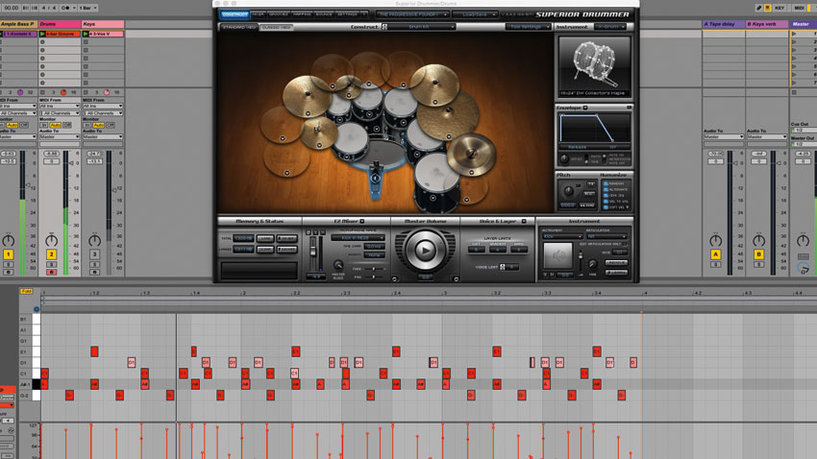817x459 pixels.
Task: Click the snare drum in the kit
Action: (x=351, y=142)
